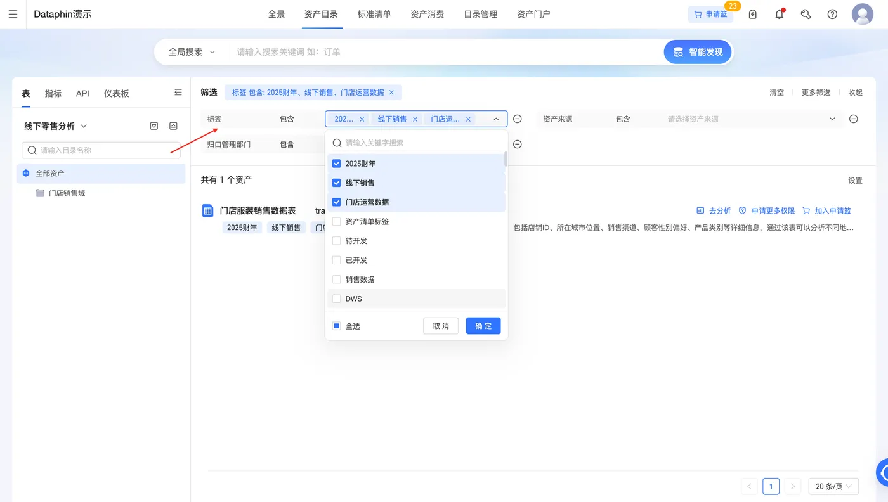Viewport: 888px width, 502px height.
Task: Check the 已开发 checkbox
Action: coord(337,261)
